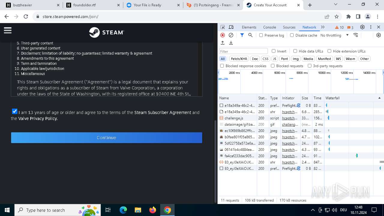384x216 pixels.
Task: Open network search magnifier
Action: [x=250, y=35]
